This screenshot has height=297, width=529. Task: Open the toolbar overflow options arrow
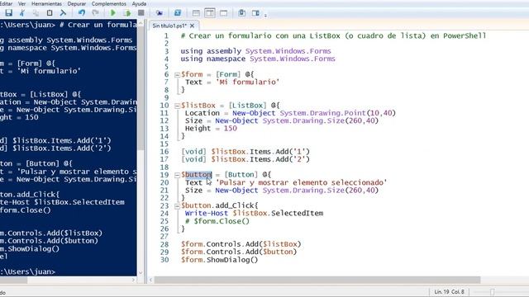click(x=265, y=15)
